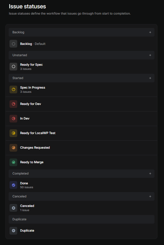Add a new status under Started
This screenshot has width=164, height=245.
tap(150, 78)
